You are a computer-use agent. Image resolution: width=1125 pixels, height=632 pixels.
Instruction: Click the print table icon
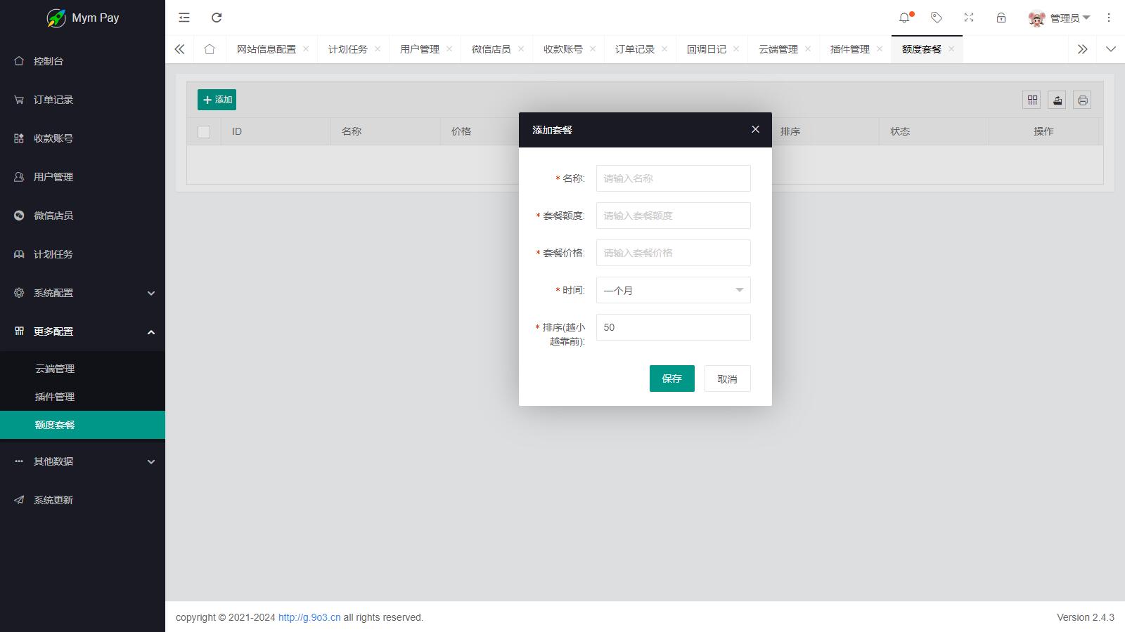point(1082,100)
